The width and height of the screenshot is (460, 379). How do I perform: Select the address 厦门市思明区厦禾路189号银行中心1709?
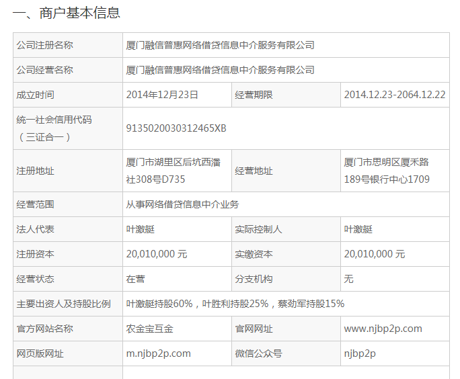(x=387, y=171)
